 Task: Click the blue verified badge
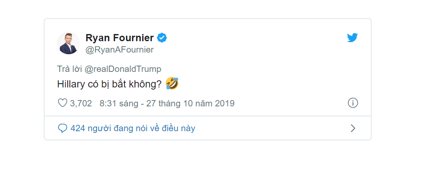pyautogui.click(x=162, y=38)
